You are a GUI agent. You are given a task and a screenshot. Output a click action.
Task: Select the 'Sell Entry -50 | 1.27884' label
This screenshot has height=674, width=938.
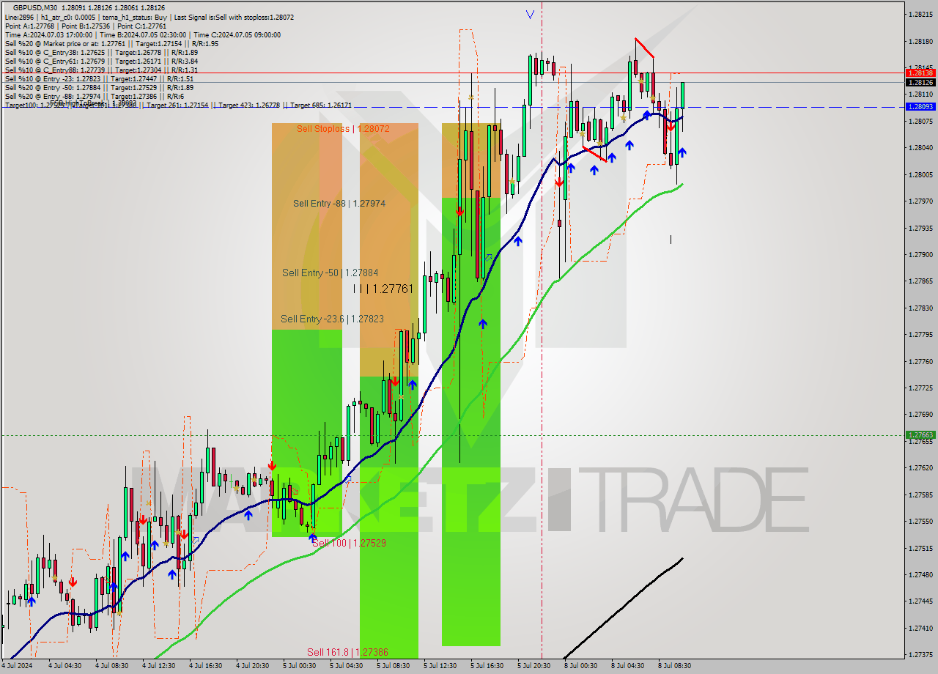coord(330,273)
